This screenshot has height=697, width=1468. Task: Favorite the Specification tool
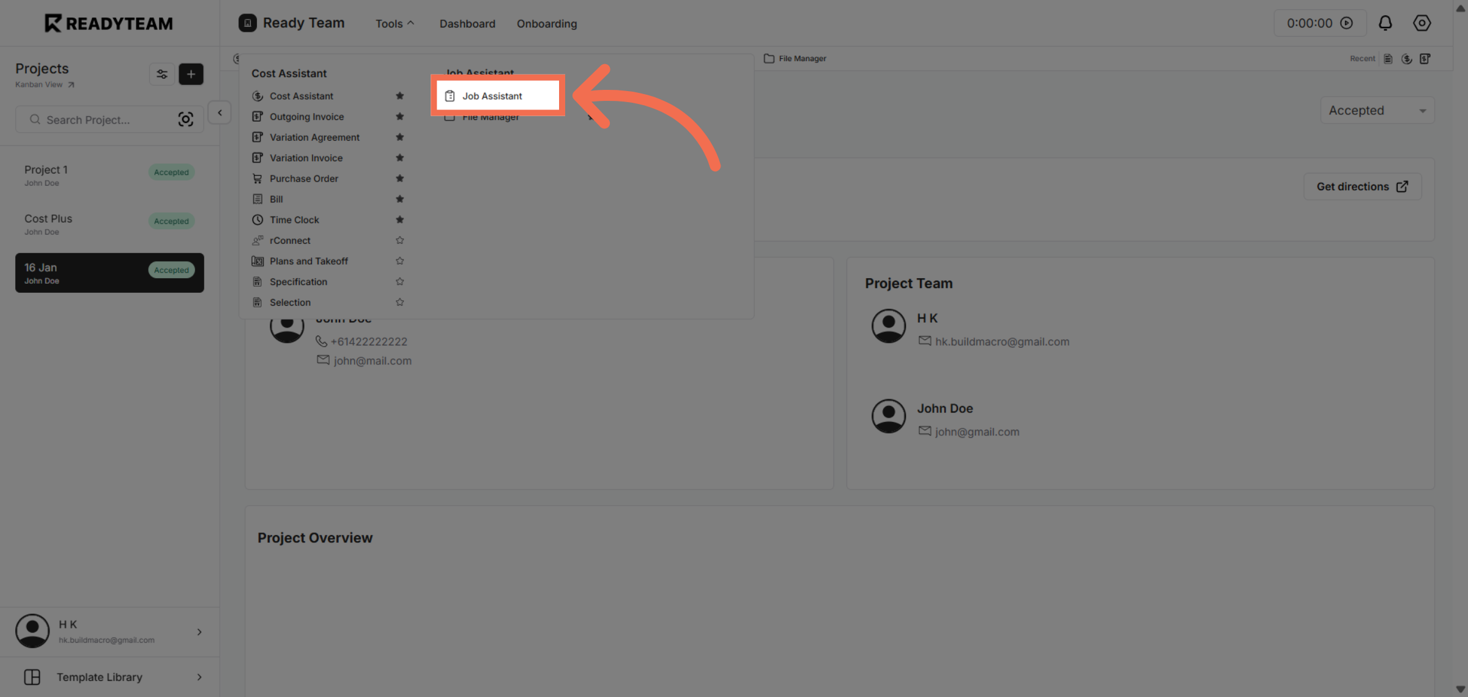point(399,281)
